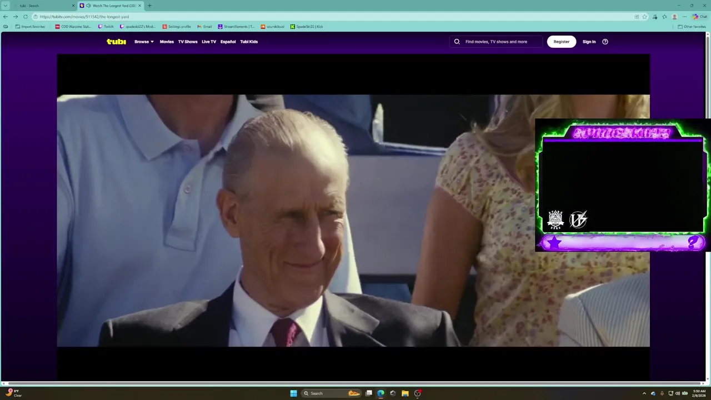
Task: Open the favorites hub icon
Action: pos(664,17)
